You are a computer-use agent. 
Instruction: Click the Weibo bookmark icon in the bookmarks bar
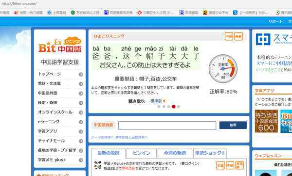[x=16, y=13]
